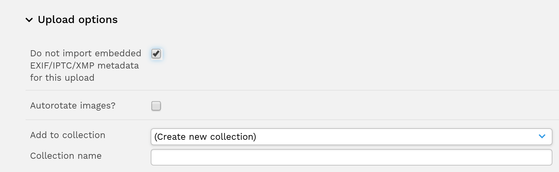Place cursor in the empty Collection name box
The width and height of the screenshot is (559, 172).
(351, 157)
